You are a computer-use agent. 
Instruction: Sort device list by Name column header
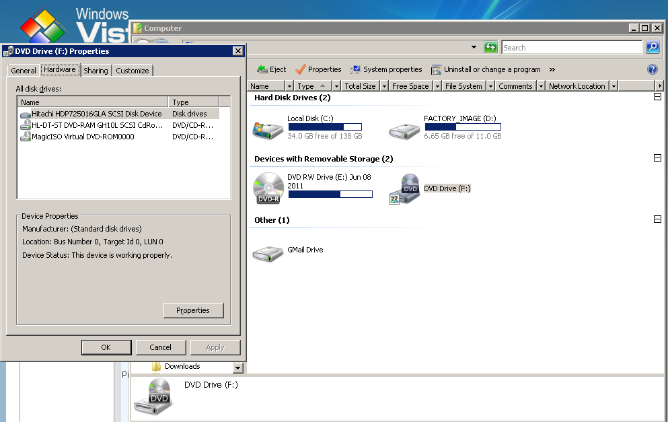93,102
